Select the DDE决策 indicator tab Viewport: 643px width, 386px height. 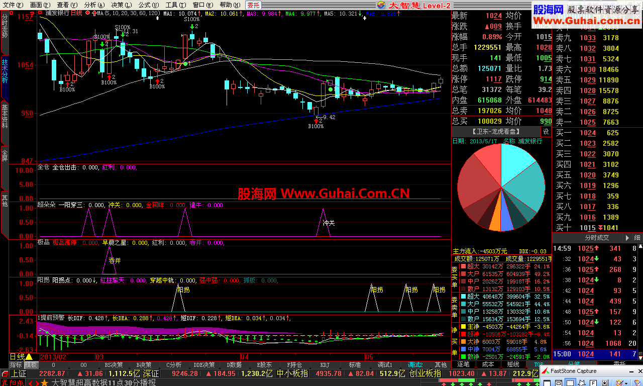click(203, 365)
